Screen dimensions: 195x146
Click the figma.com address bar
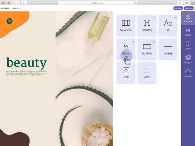[x=97, y=3]
